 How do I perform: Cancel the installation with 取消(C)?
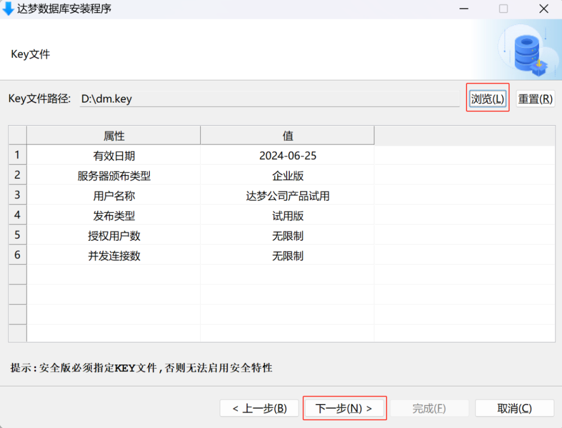point(514,408)
